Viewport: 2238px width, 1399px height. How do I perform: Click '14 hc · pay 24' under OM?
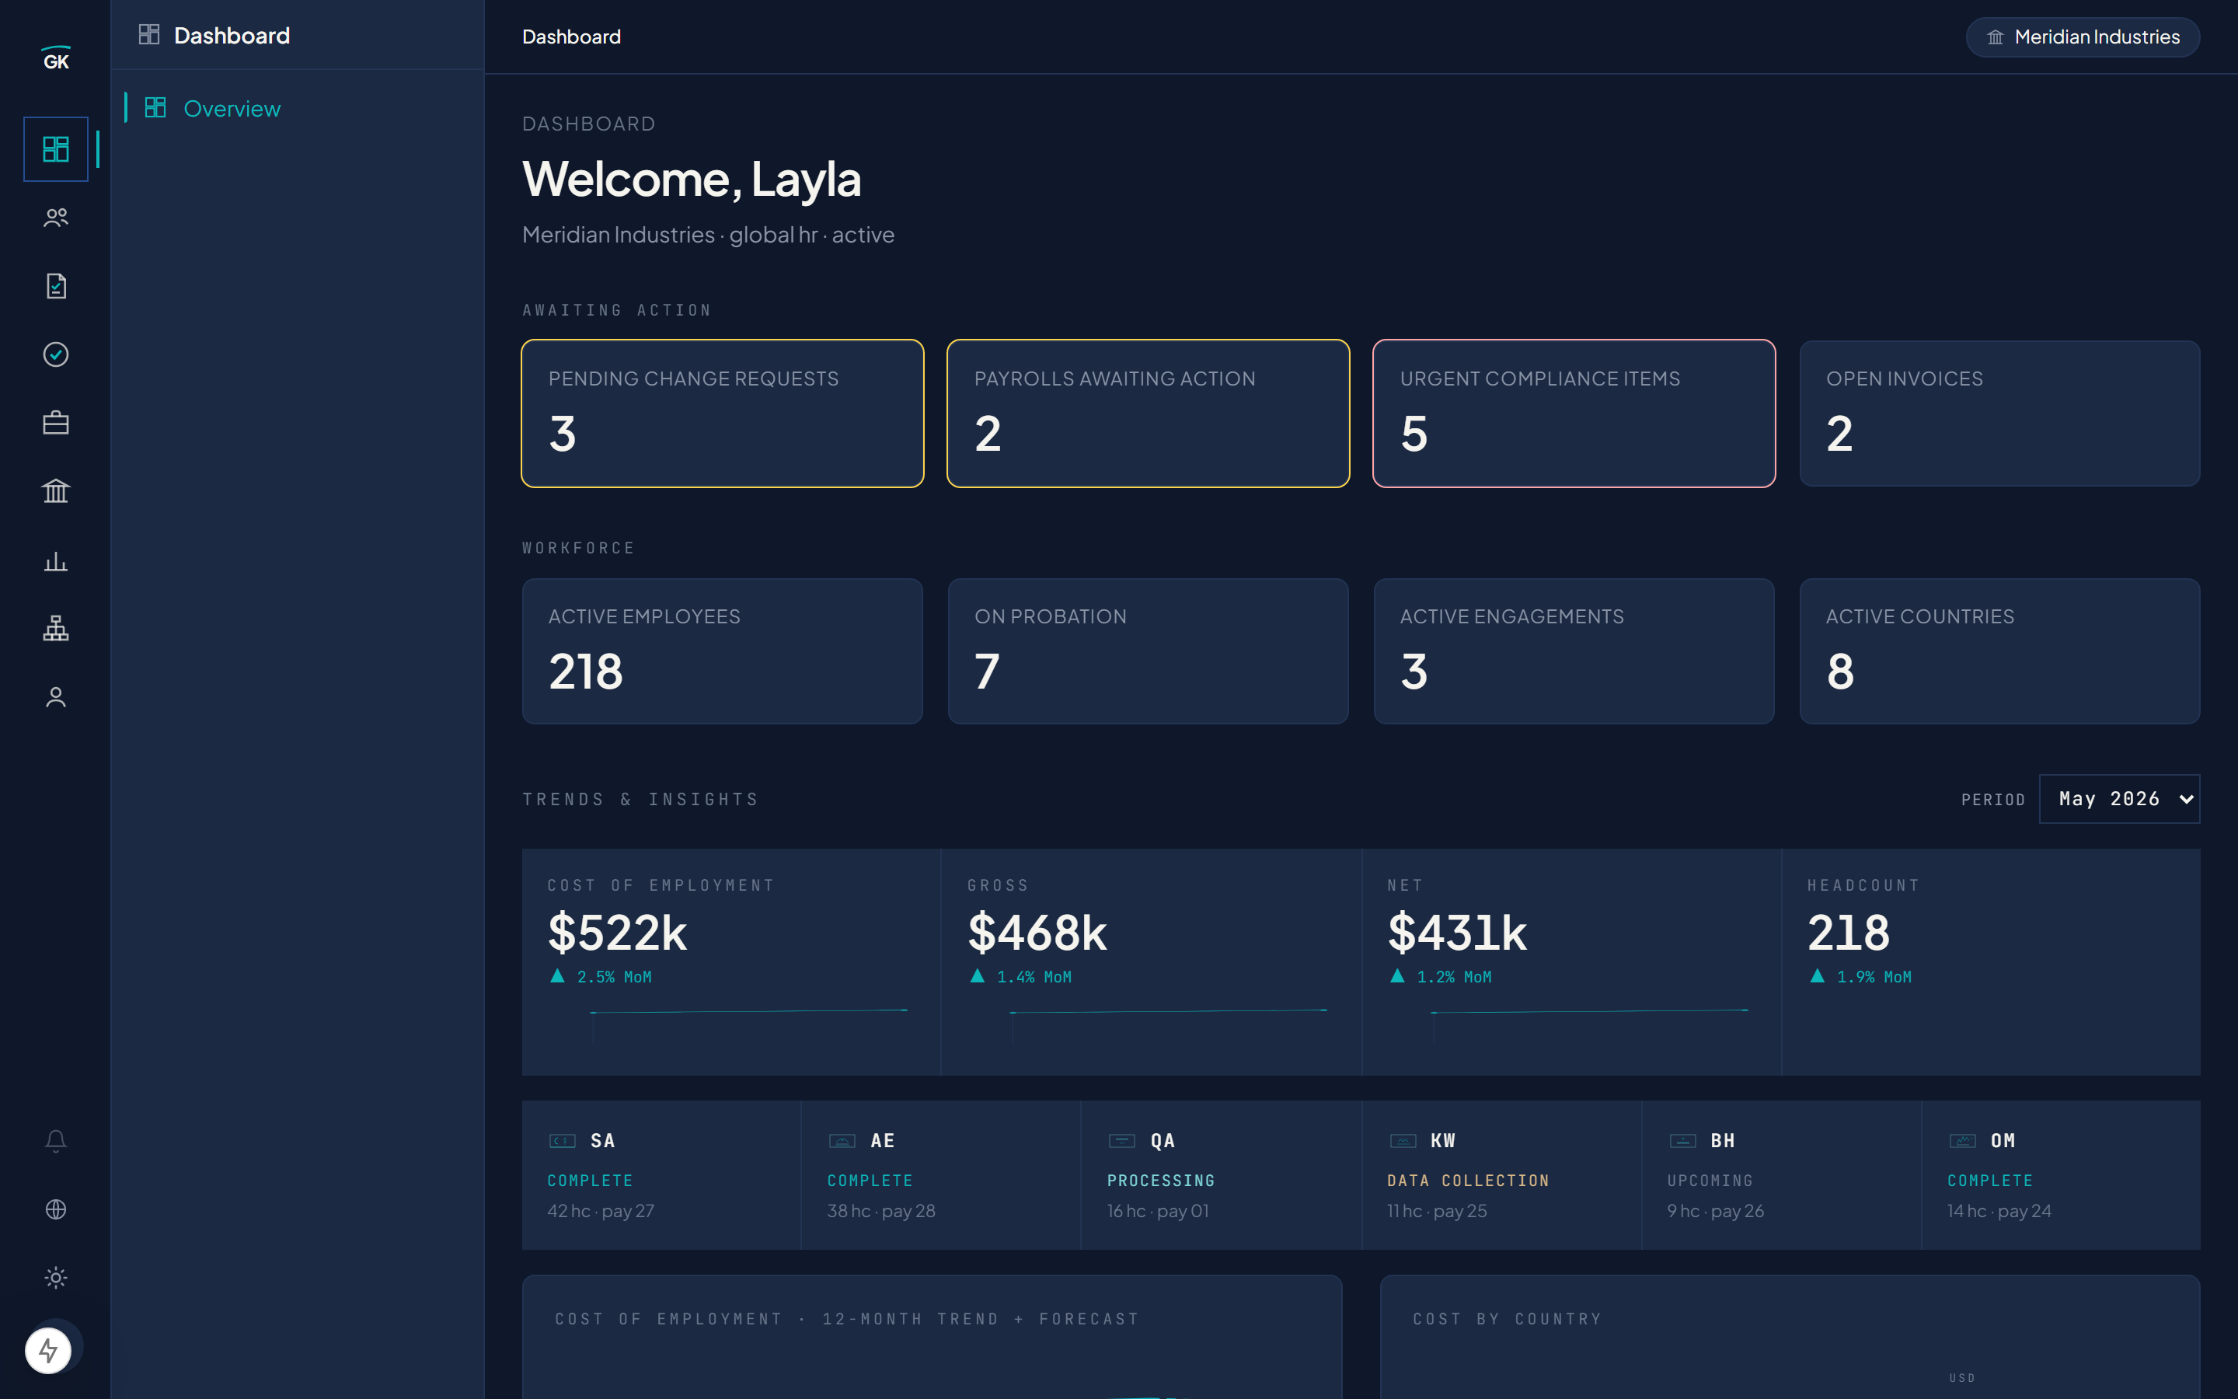coord(1999,1211)
